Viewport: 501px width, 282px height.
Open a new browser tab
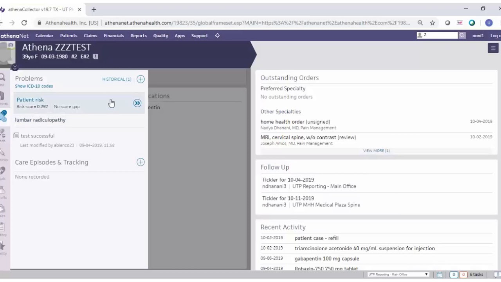pyautogui.click(x=94, y=9)
